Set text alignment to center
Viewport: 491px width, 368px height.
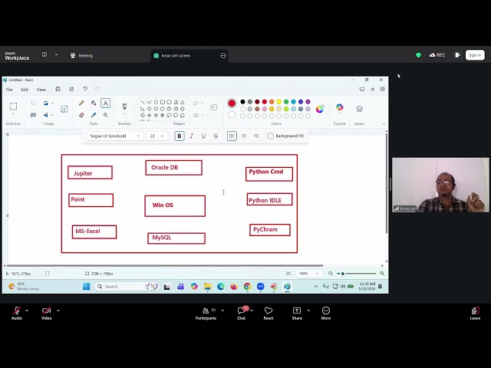244,136
